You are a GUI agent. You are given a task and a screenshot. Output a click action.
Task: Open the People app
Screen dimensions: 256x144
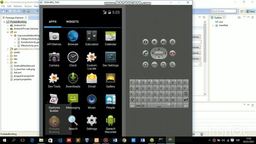click(x=110, y=102)
